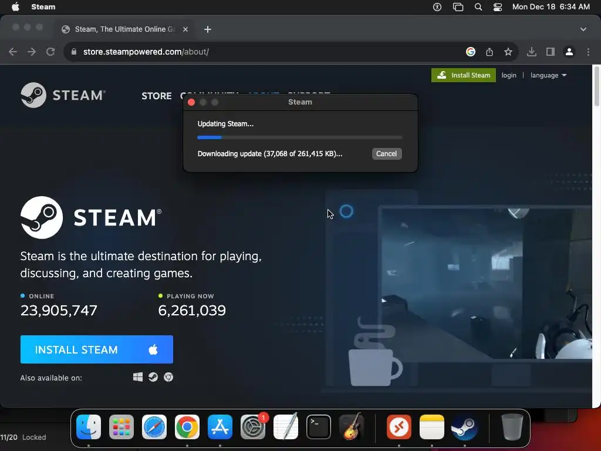Open the Trash in the Dock
601x451 pixels.
(x=512, y=427)
